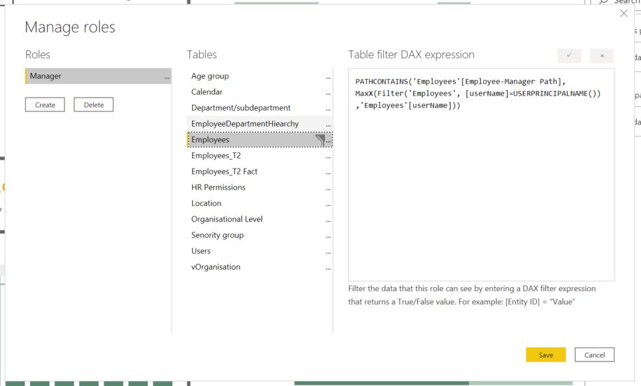Open ellipsis menu for HR Permissions table
The image size is (641, 386).
[328, 189]
